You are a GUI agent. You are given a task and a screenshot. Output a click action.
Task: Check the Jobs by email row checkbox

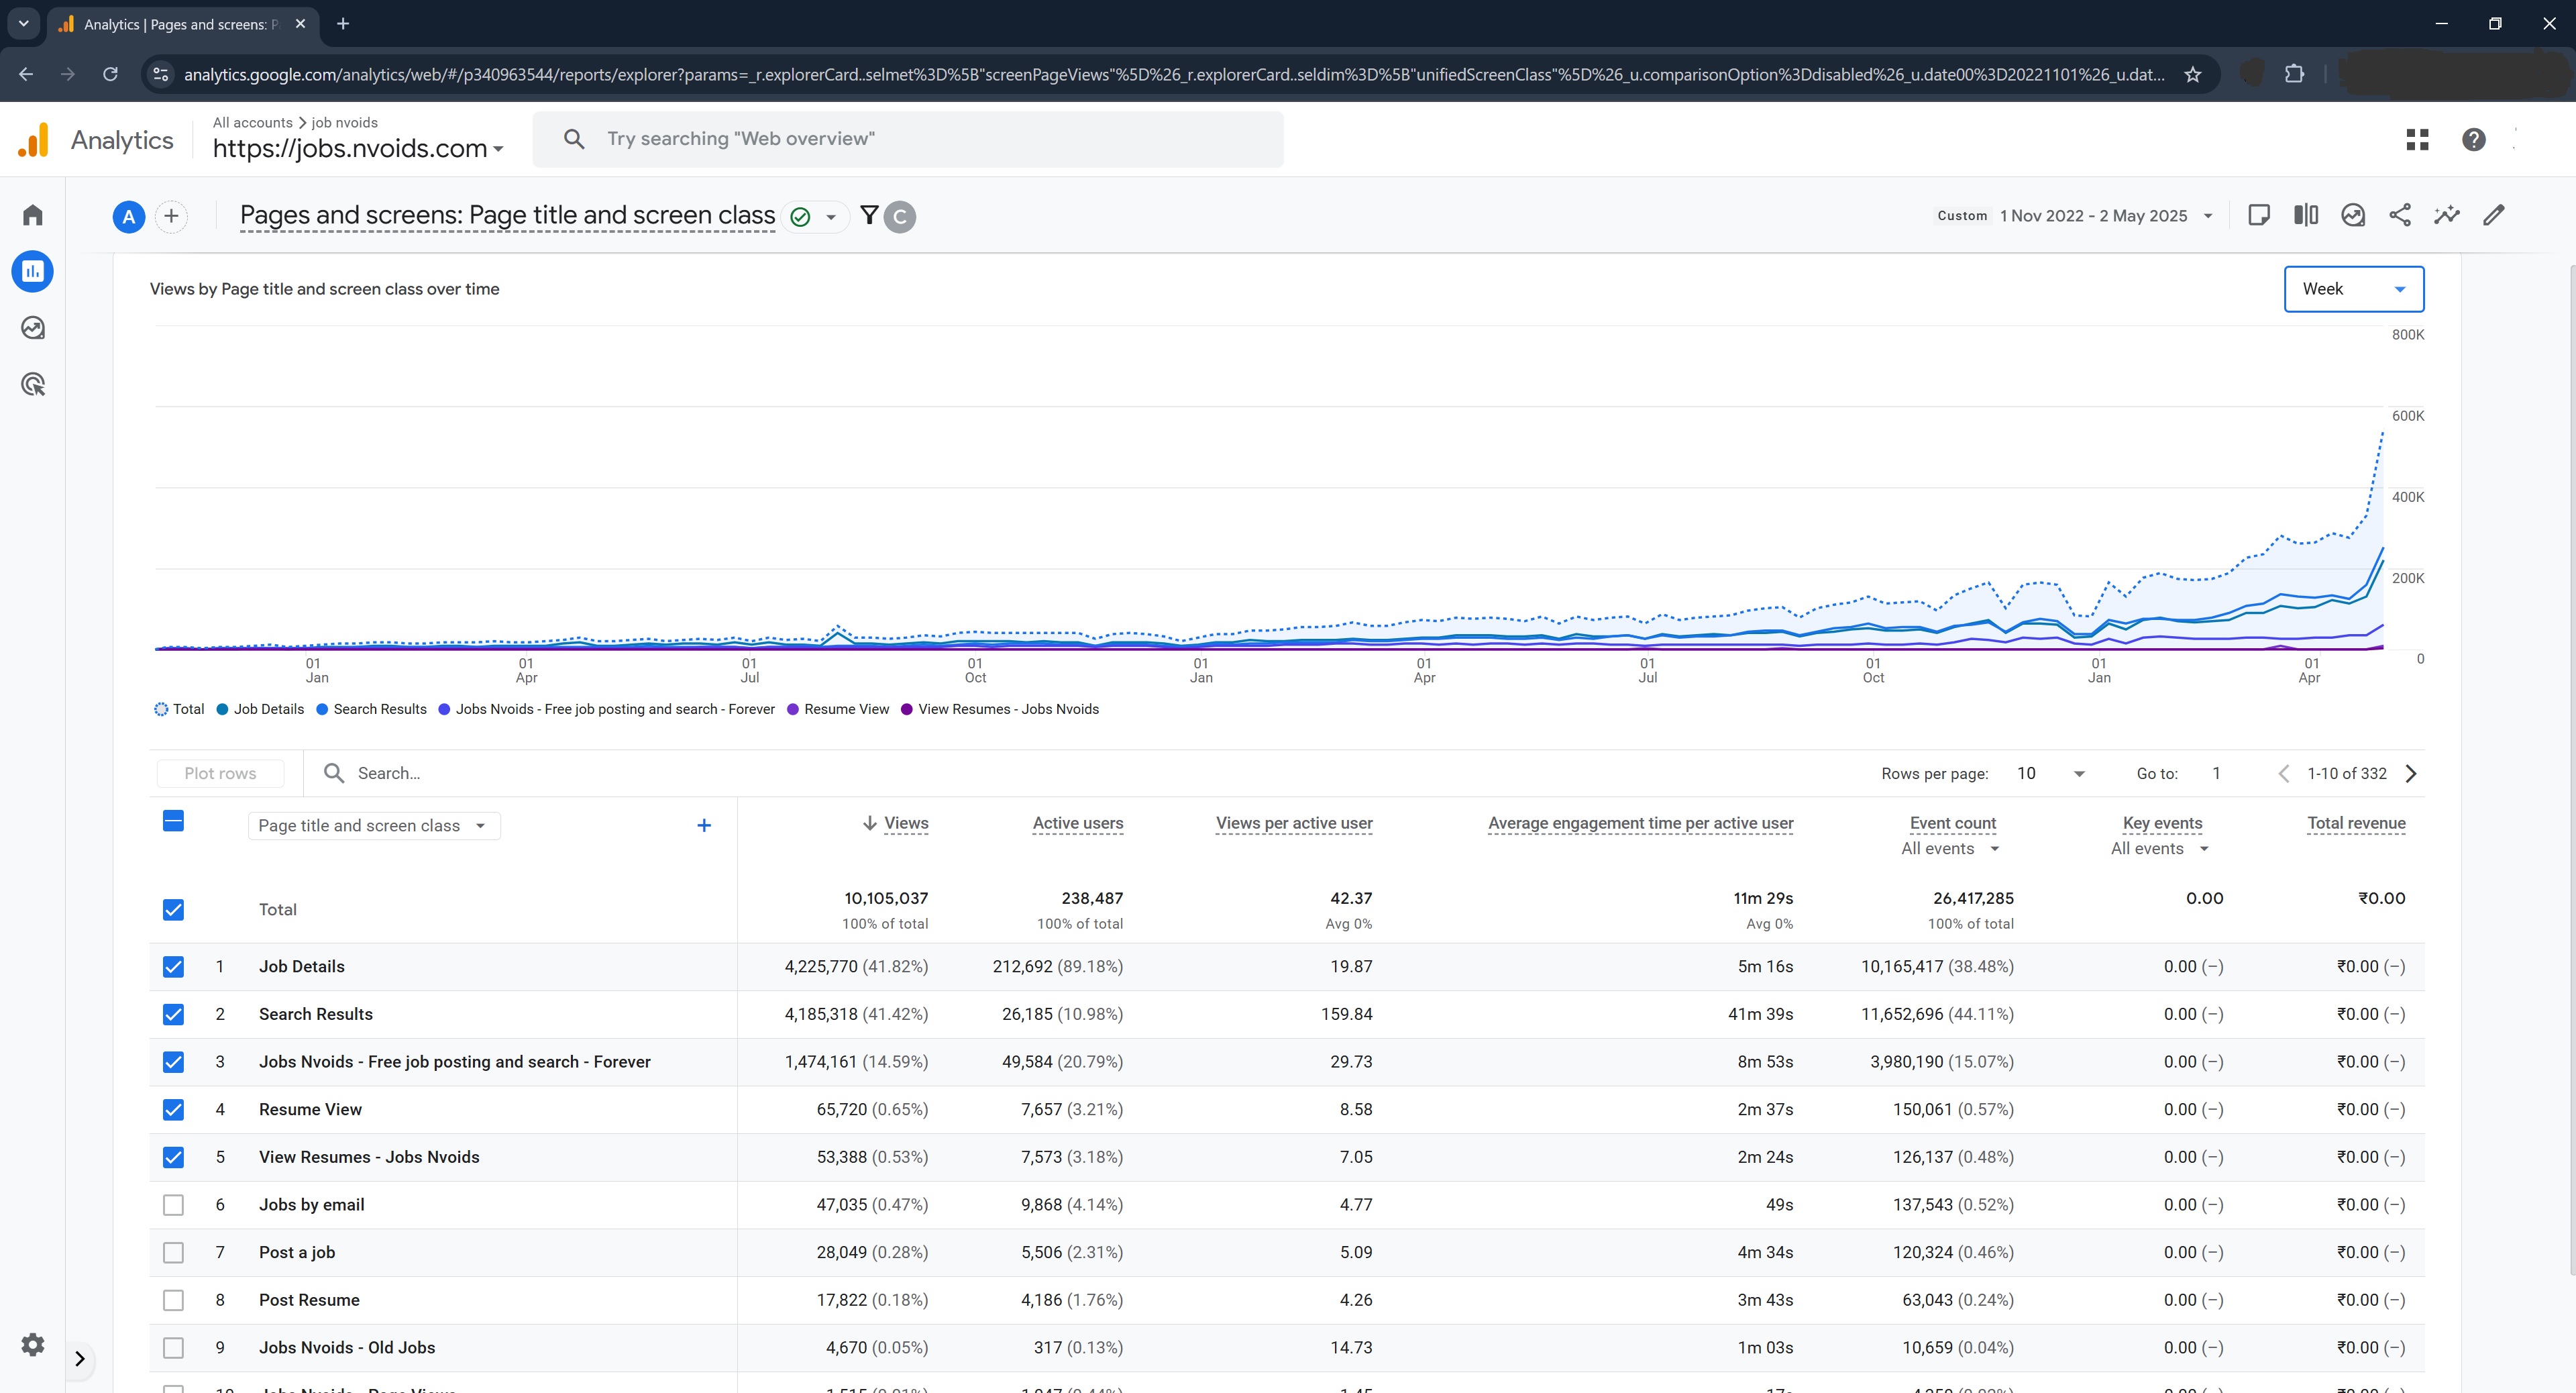173,1205
